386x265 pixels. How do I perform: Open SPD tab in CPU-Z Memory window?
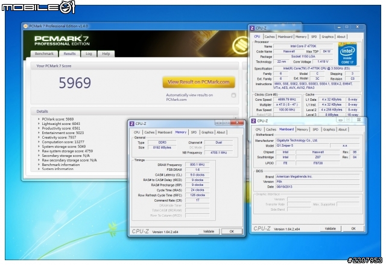coord(194,132)
